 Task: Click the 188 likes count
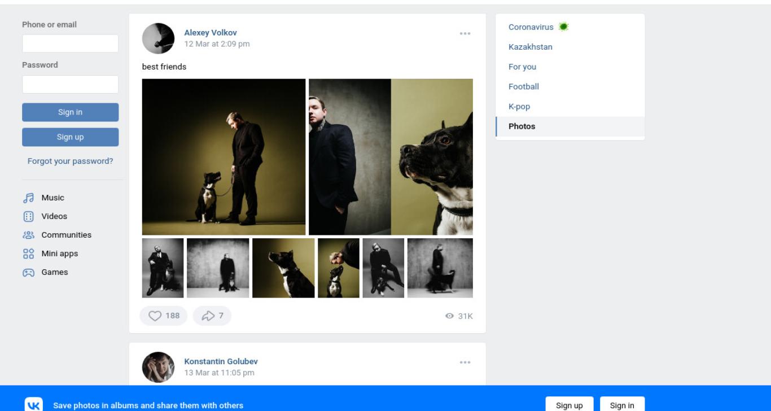tap(173, 316)
